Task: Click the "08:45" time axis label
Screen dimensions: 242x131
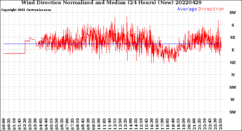Action: 83,124
